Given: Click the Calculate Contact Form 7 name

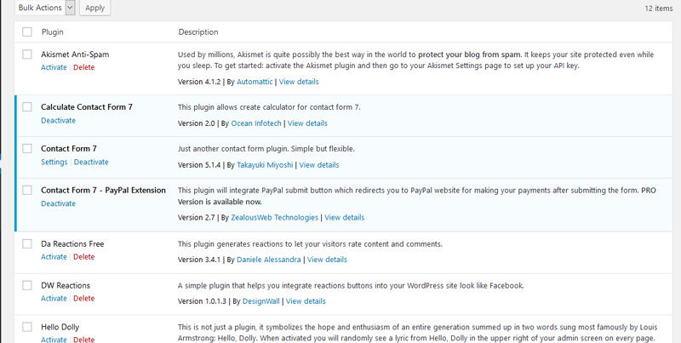Looking at the screenshot, I should tap(87, 107).
